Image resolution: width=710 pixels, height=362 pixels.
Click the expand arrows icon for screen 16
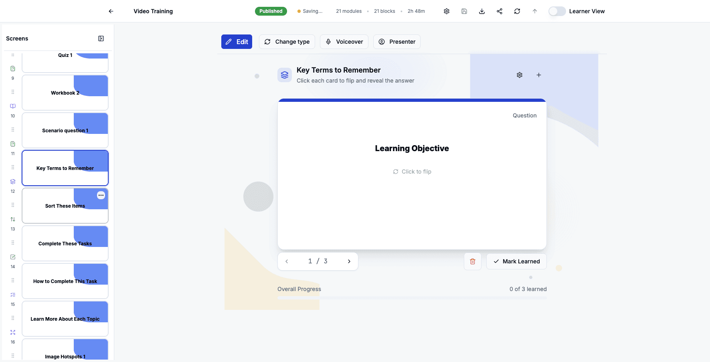[13, 332]
